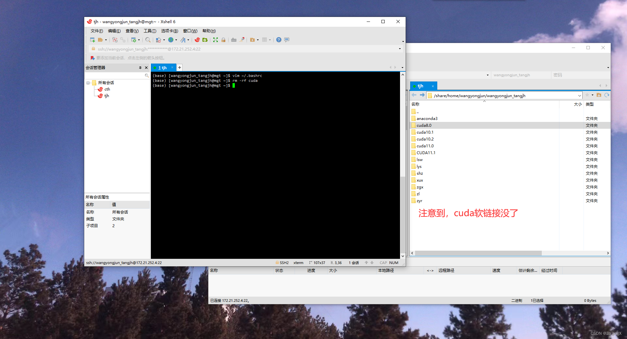The width and height of the screenshot is (627, 339).
Task: Open the 帮助(H) menu
Action: click(x=209, y=31)
